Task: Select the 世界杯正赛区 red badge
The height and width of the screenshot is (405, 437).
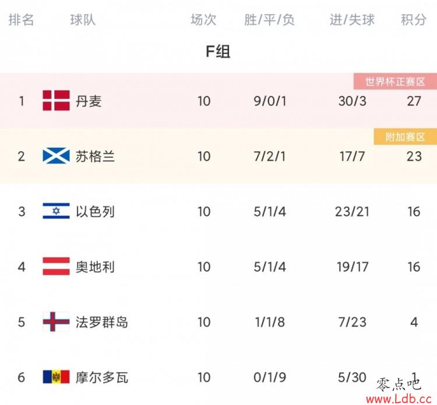Action: coord(395,81)
